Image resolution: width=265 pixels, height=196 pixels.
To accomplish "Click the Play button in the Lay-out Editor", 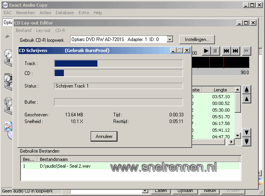I will (x=206, y=51).
